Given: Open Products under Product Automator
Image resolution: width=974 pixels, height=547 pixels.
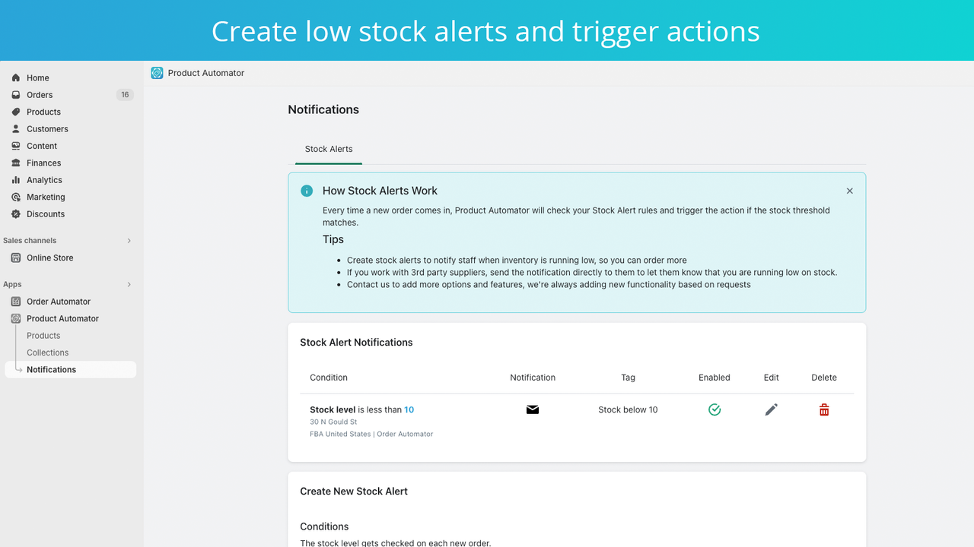Looking at the screenshot, I should [x=43, y=336].
